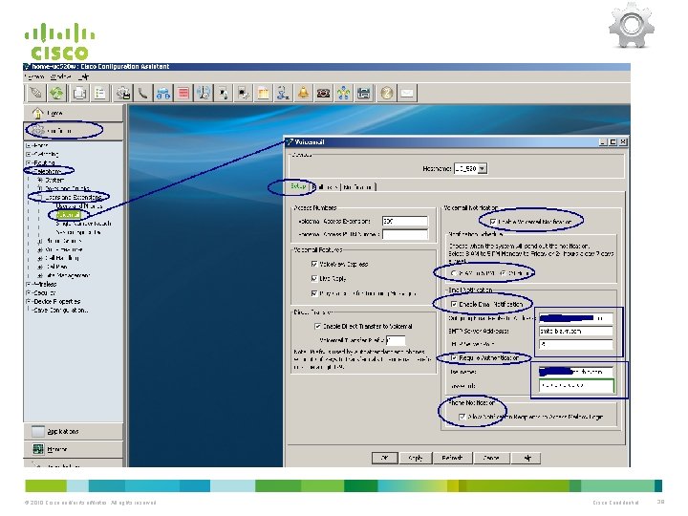Screen dimensions: 688x516
Task: Click the yellow bell alerts toolbar icon
Action: 303,93
